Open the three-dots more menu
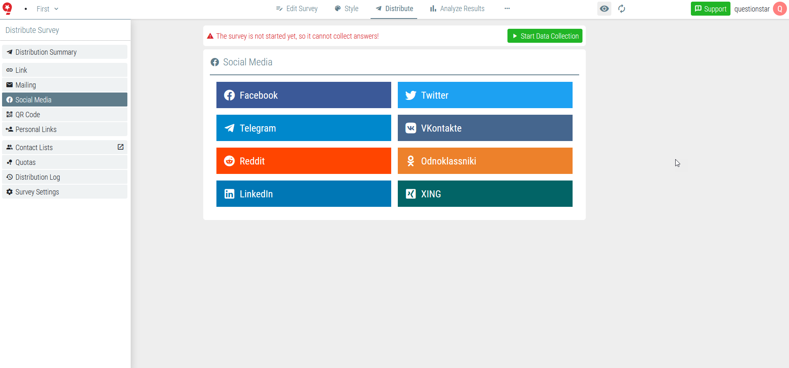 (507, 9)
